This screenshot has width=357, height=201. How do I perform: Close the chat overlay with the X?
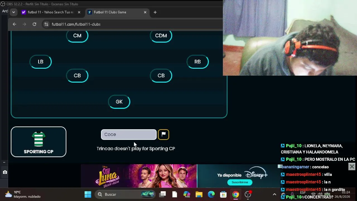[x=352, y=167]
